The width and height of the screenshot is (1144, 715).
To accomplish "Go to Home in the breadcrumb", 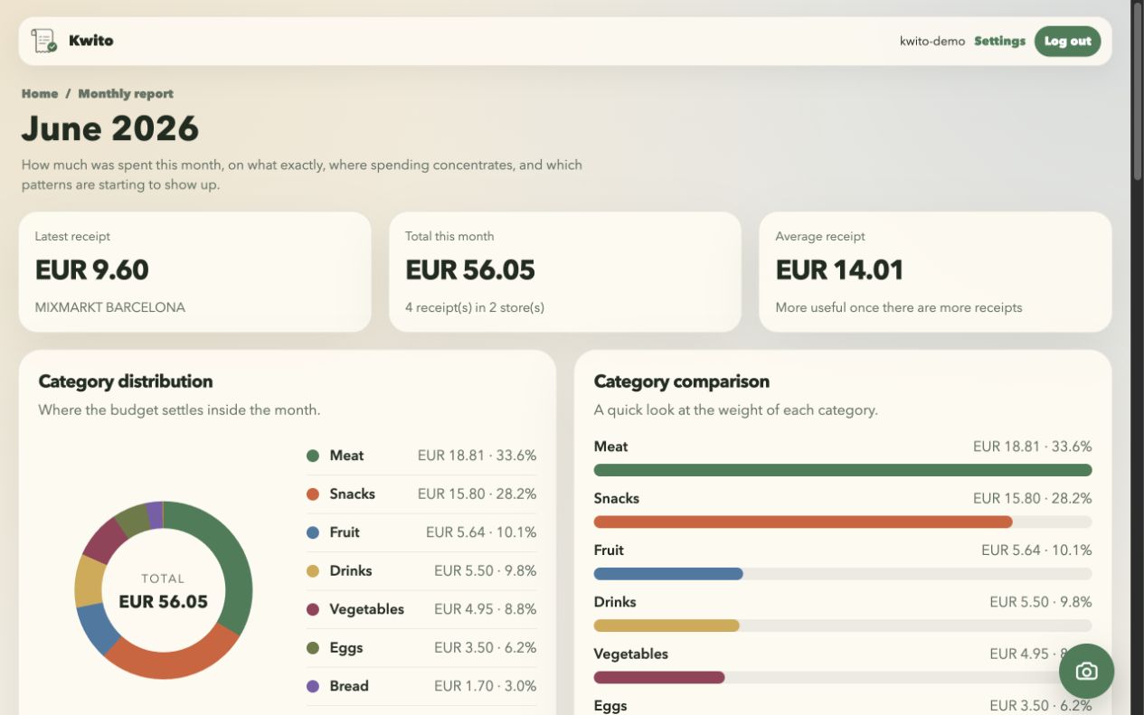I will pyautogui.click(x=40, y=93).
